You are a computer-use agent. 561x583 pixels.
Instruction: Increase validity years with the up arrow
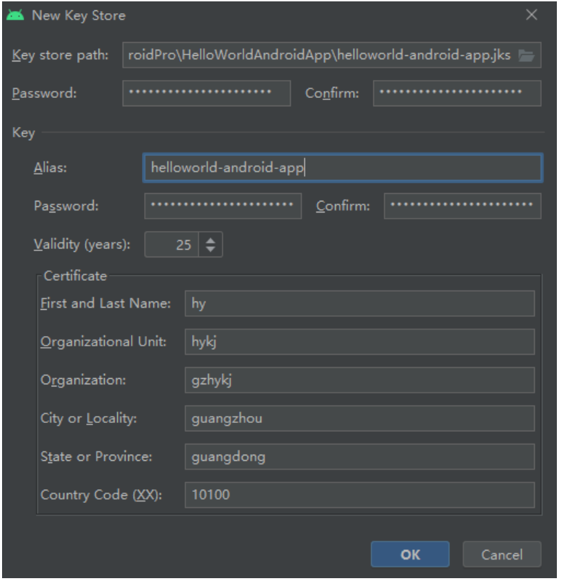click(211, 241)
